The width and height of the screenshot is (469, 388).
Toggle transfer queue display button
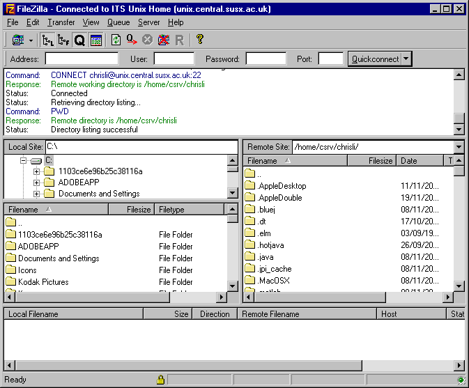[79, 40]
